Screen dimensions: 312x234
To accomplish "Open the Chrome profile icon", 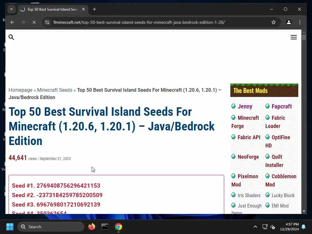I will click(289, 22).
